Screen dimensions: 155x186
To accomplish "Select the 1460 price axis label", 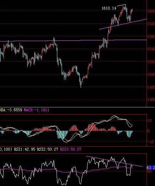I will pyautogui.click(x=151, y=100).
